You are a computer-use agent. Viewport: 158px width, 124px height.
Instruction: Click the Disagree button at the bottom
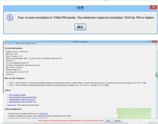point(117,121)
